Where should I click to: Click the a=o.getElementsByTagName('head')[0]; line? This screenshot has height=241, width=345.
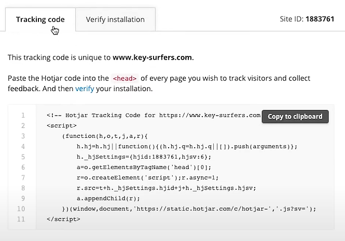tap(144, 167)
